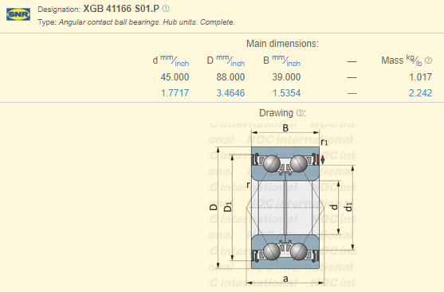Viewport: 444px width, 293px height.
Task: Click the red-blue arrow marker on drawing
Action: pos(323,159)
